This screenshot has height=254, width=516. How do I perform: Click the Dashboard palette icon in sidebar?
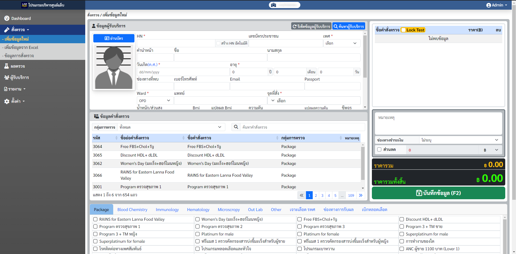pos(7,18)
